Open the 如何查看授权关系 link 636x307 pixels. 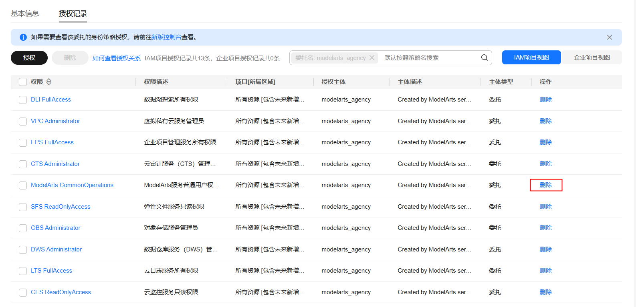(x=117, y=58)
